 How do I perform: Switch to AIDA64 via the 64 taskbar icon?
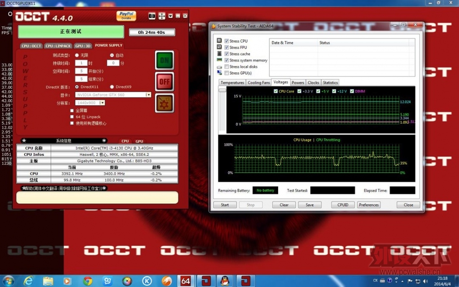(186, 281)
